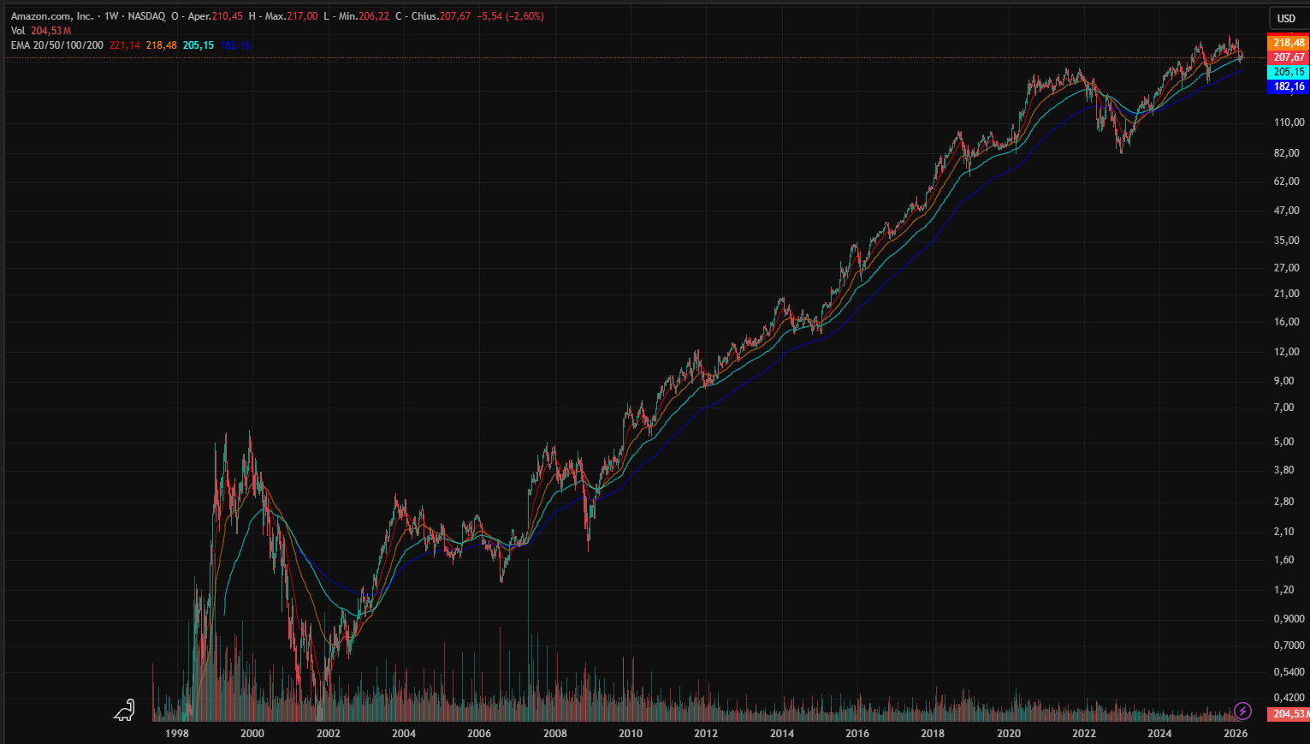This screenshot has height=744, width=1310.
Task: Click the 35,00 price scale tick
Action: [x=1287, y=241]
